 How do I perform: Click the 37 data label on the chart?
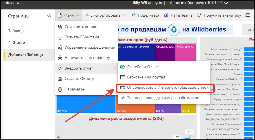pyautogui.click(x=177, y=137)
